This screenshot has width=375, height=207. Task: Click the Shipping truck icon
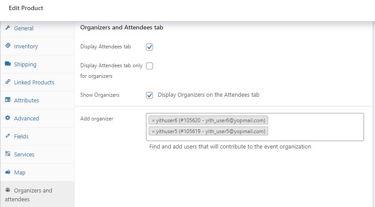coord(7,64)
